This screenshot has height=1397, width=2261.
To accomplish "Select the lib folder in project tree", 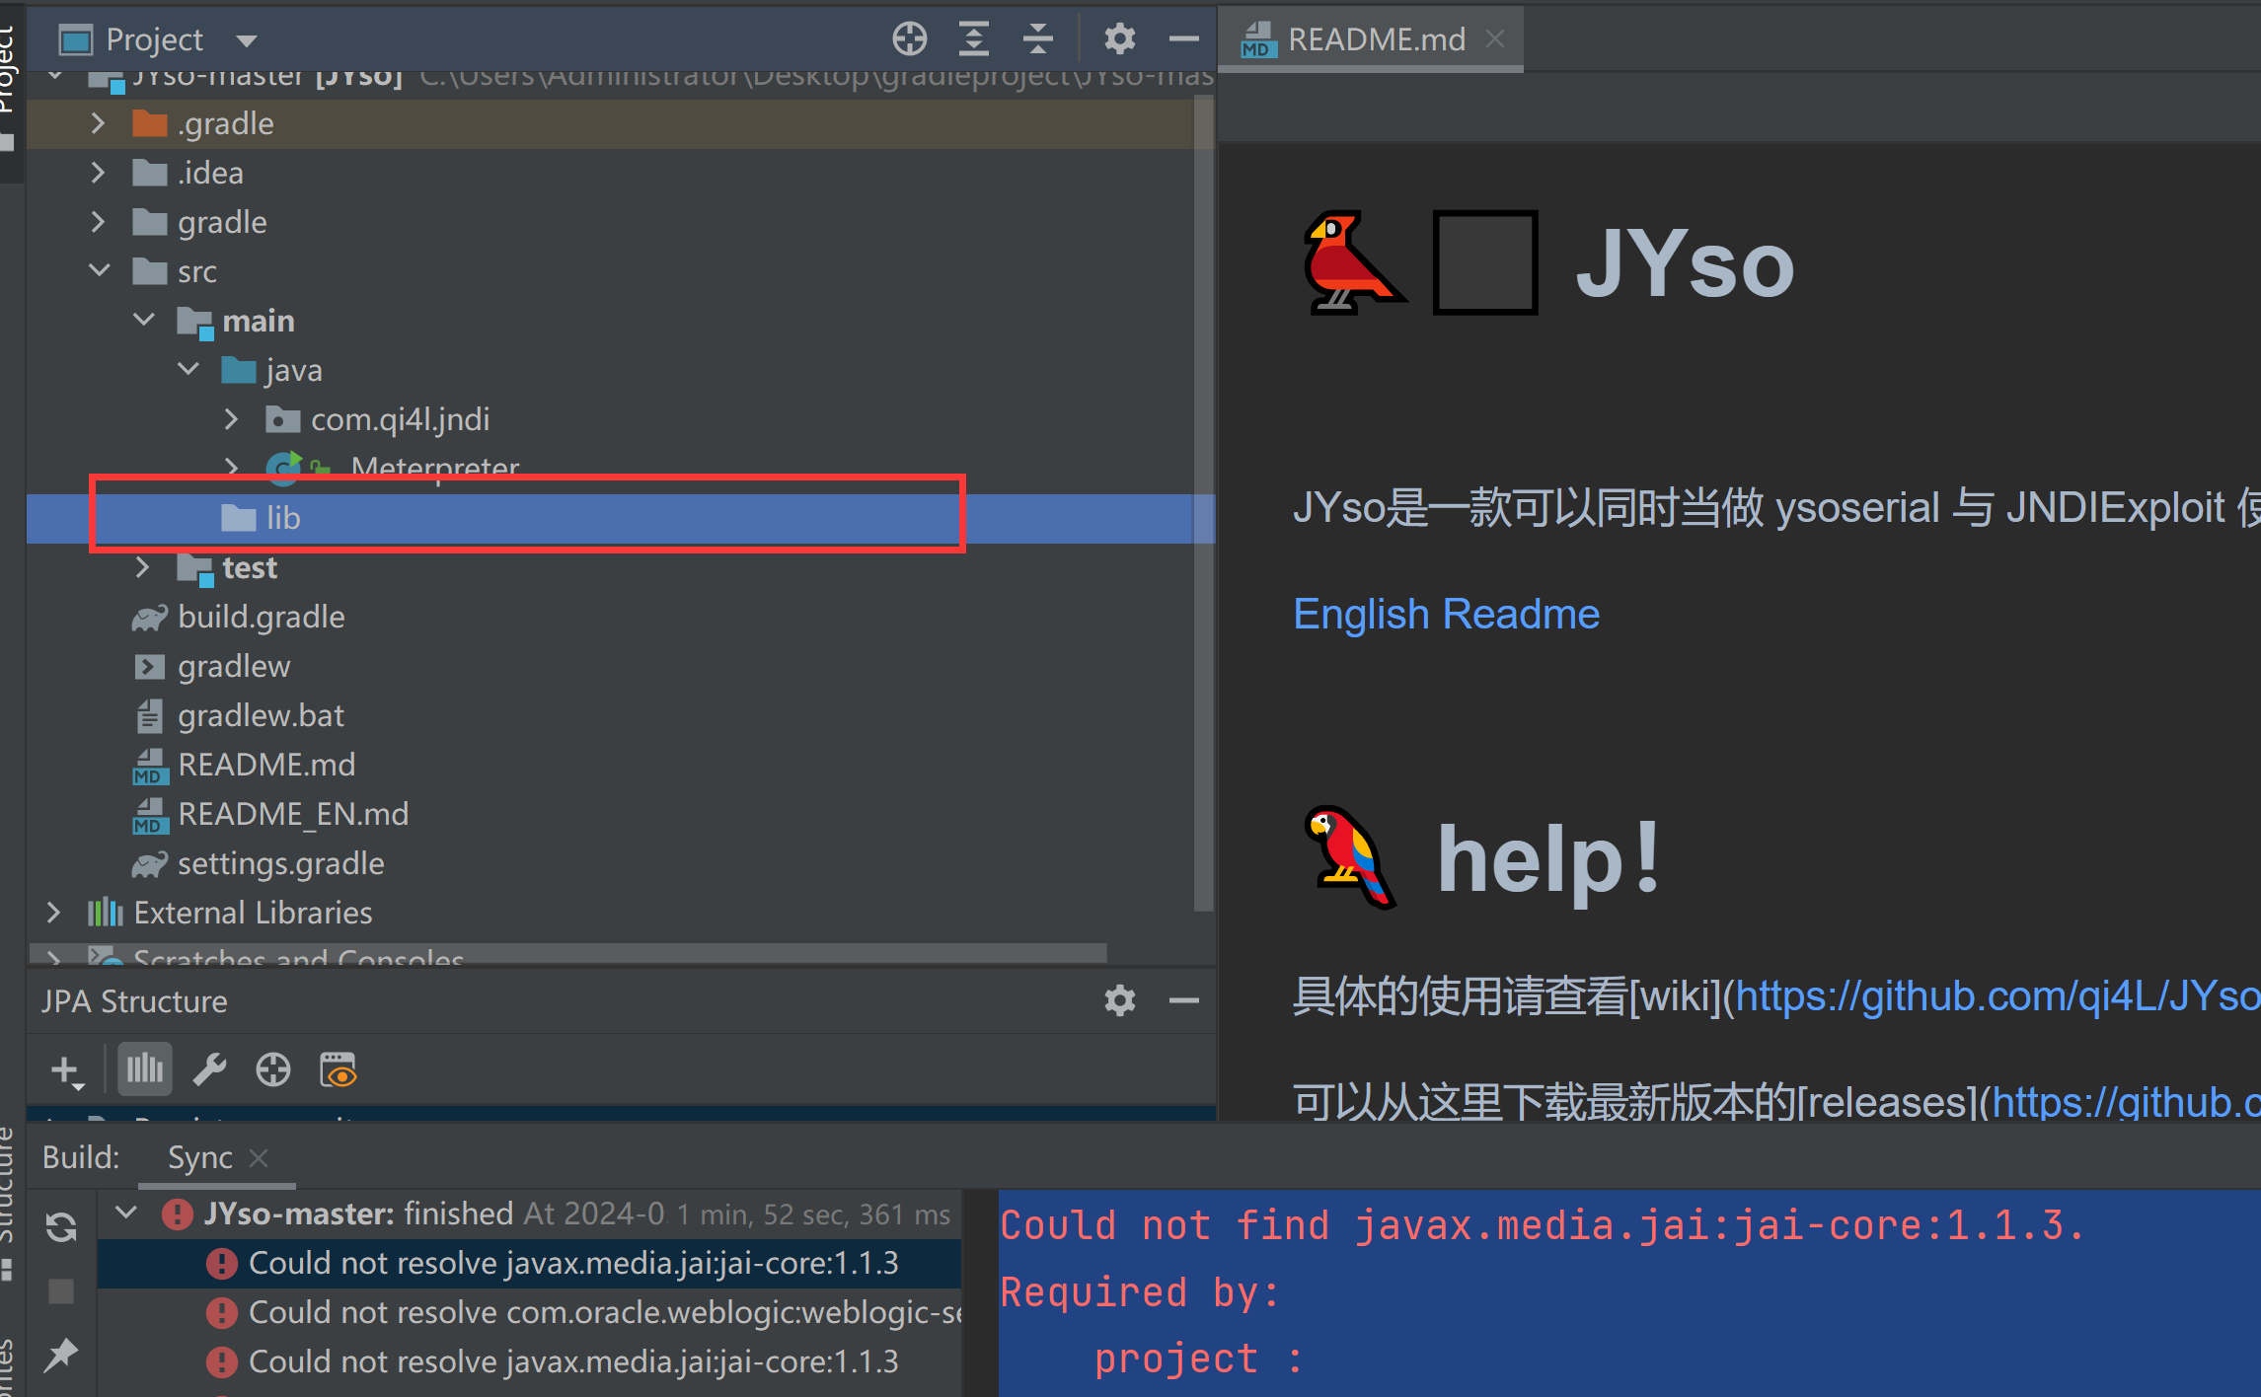I will point(621,518).
